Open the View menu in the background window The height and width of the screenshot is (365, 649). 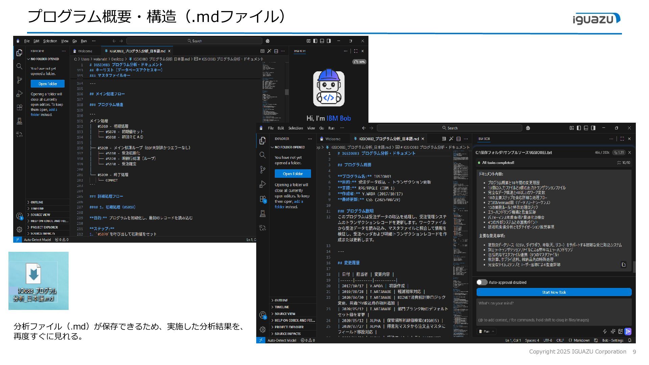(65, 41)
